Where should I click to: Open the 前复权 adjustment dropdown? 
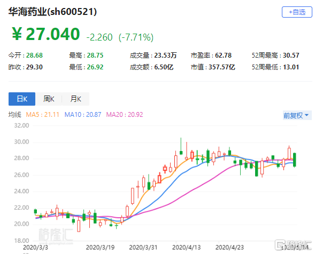pyautogui.click(x=297, y=115)
